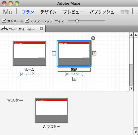Toggle the マスターバッジ checkbox
138x135 pixels.
coord(27,21)
